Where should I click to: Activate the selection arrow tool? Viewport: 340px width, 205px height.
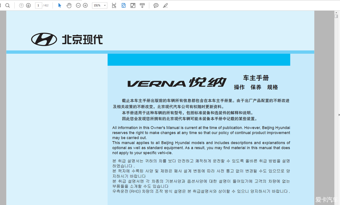60,5
